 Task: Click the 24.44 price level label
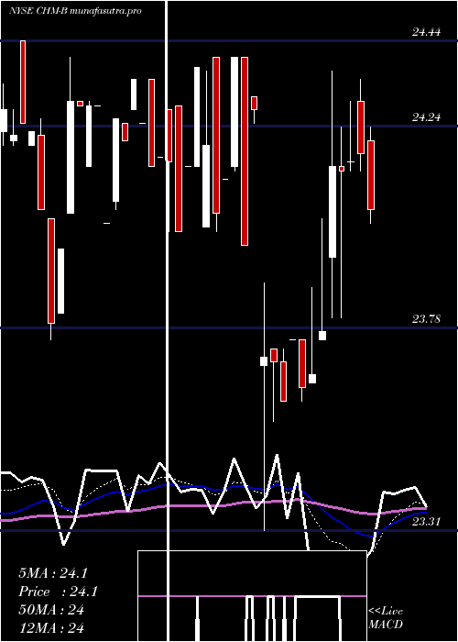click(x=426, y=32)
